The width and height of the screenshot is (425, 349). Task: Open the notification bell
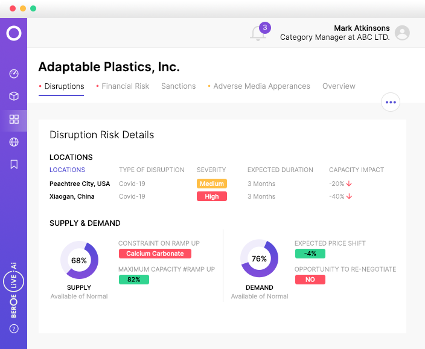coord(258,33)
